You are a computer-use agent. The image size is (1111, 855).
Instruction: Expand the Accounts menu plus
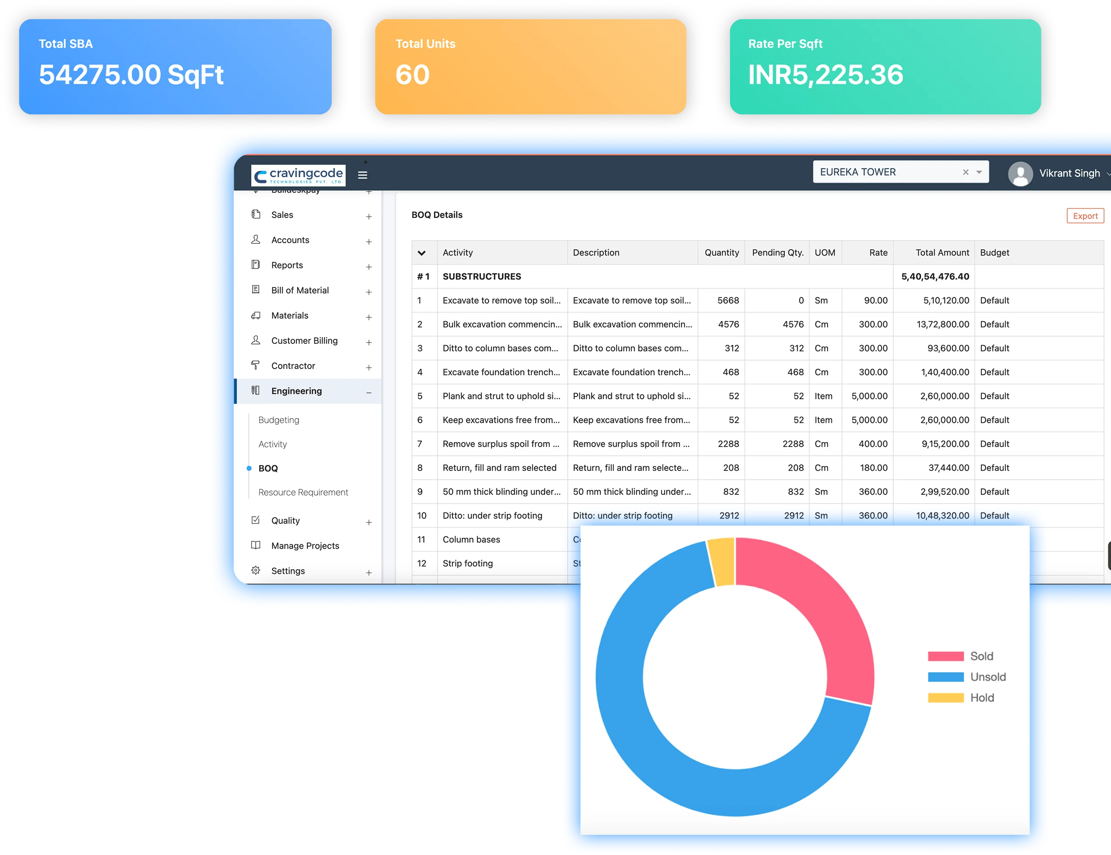coord(369,241)
